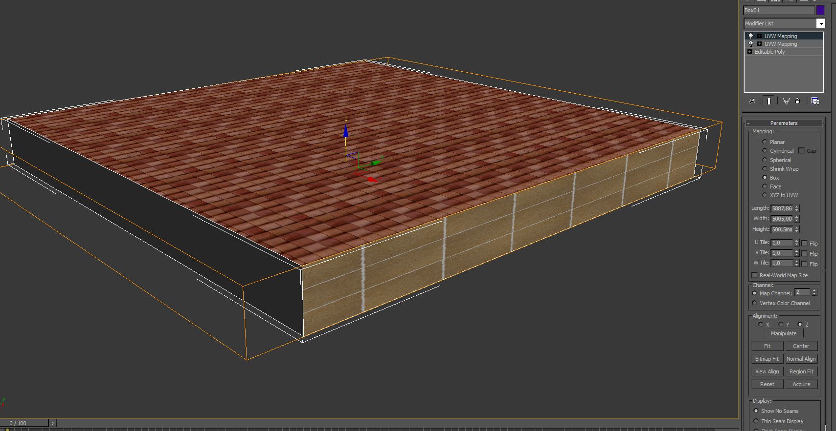
Task: Click the W Tile spinner
Action: (797, 263)
